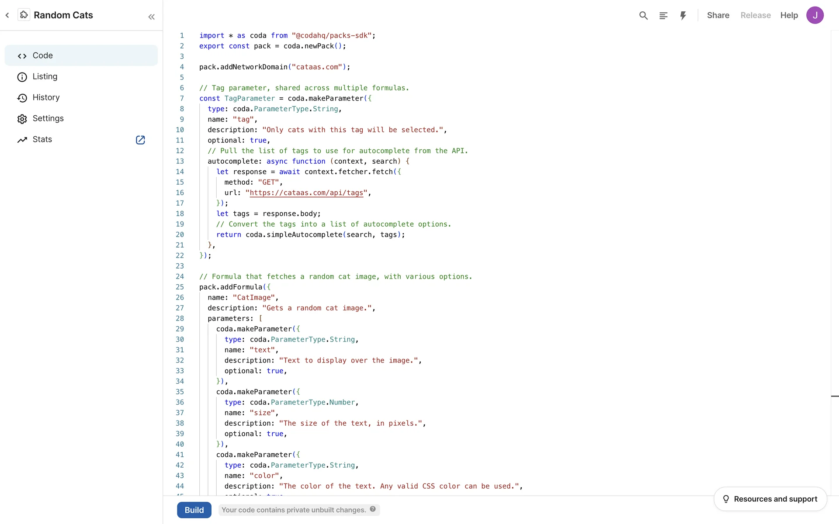Click the editor scrollbar marker on right edge
This screenshot has width=839, height=524.
[835, 396]
